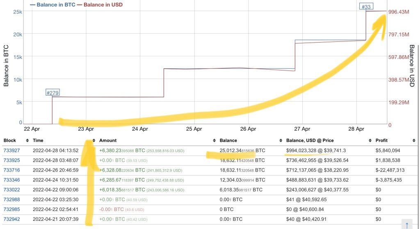Toggle the Balance in USD legend series
Image resolution: width=420 pixels, height=229 pixels.
tap(100, 5)
